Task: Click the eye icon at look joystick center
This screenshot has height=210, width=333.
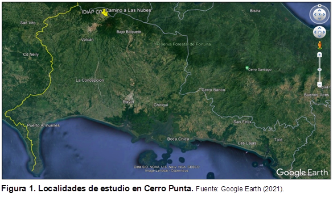Action: click(319, 14)
